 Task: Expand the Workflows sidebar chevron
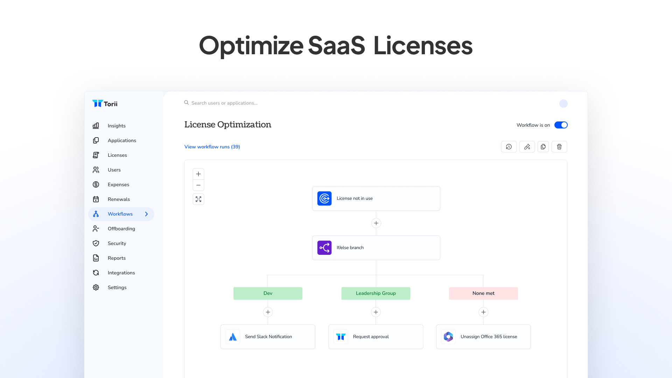(147, 214)
